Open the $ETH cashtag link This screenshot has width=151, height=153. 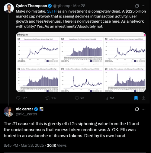click(x=52, y=11)
